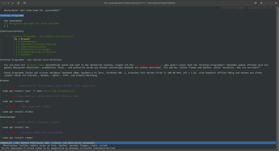Viewport: 279px width, 151px height.
Task: Click the highlighted Terminal-Programme heading link
Action: [12, 16]
